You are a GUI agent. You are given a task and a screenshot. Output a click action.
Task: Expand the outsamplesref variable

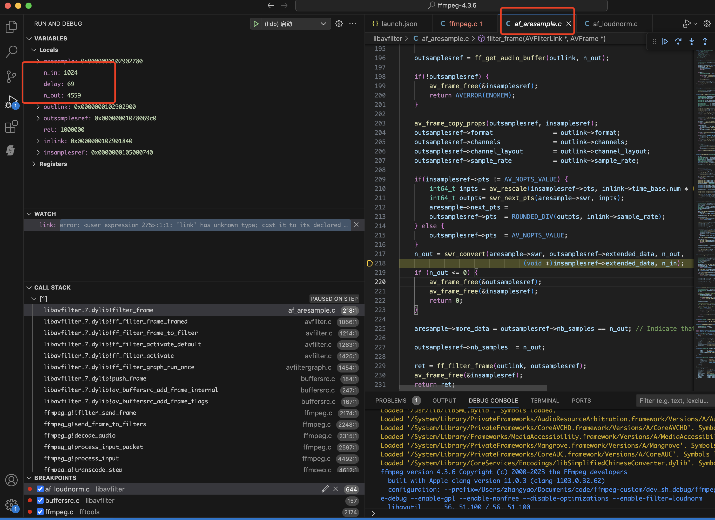38,118
